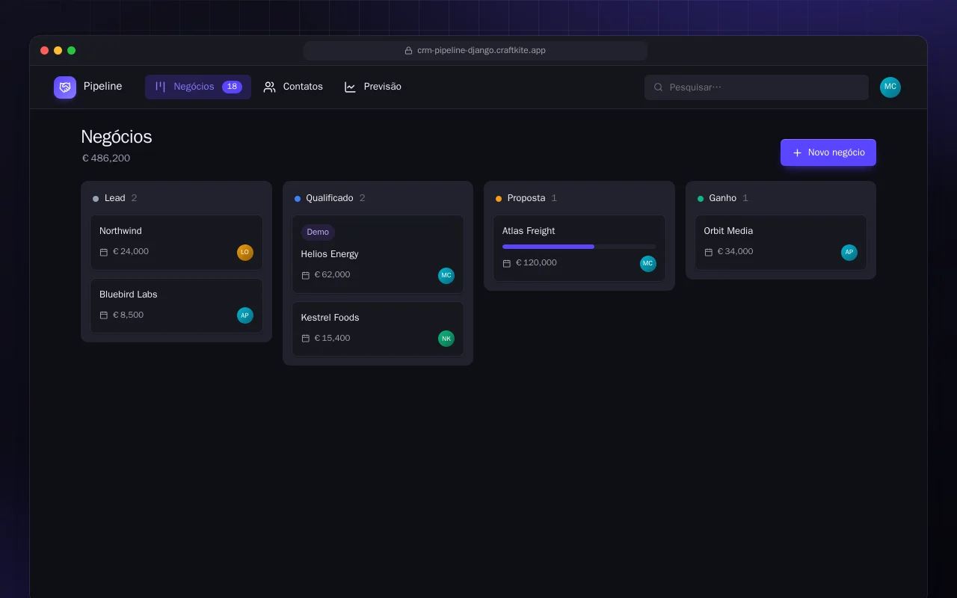The height and width of the screenshot is (598, 957).
Task: Click the Pipeline handshake logo icon
Action: pos(65,87)
